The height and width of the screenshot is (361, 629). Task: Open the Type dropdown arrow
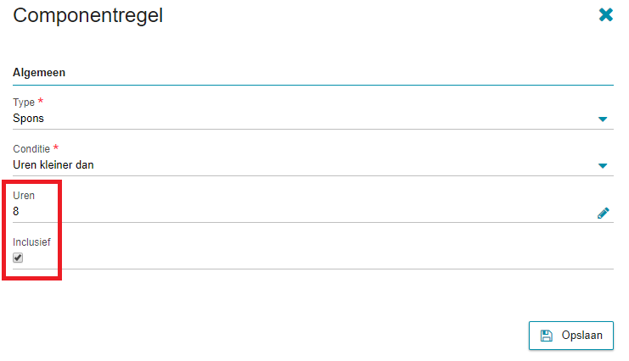[x=603, y=119]
